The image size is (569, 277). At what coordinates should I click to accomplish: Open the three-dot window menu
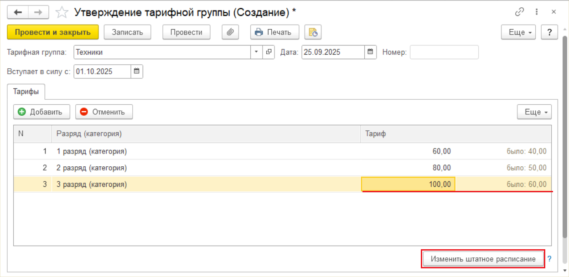tap(537, 12)
